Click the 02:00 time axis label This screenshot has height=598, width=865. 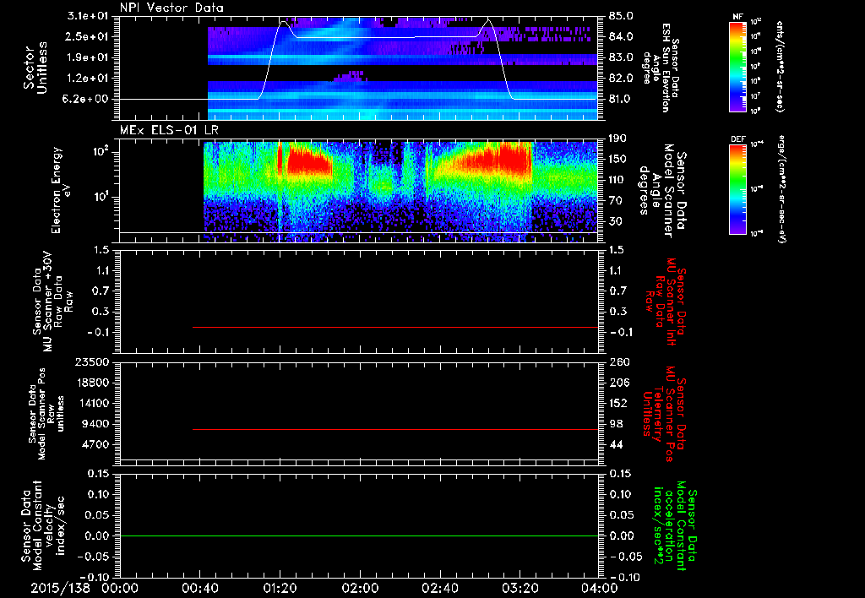pyautogui.click(x=360, y=588)
